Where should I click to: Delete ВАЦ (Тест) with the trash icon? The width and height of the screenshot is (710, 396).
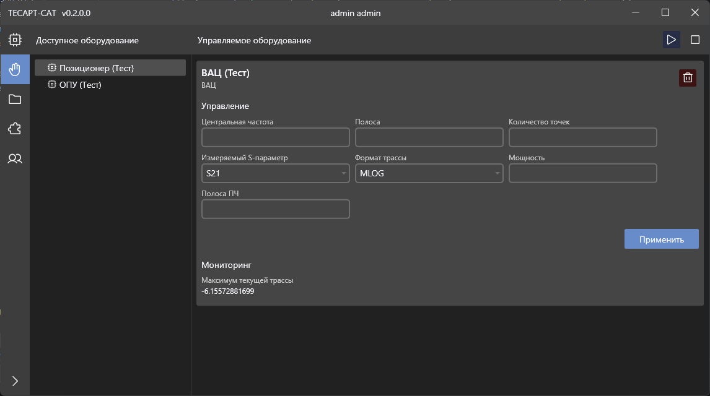click(687, 78)
